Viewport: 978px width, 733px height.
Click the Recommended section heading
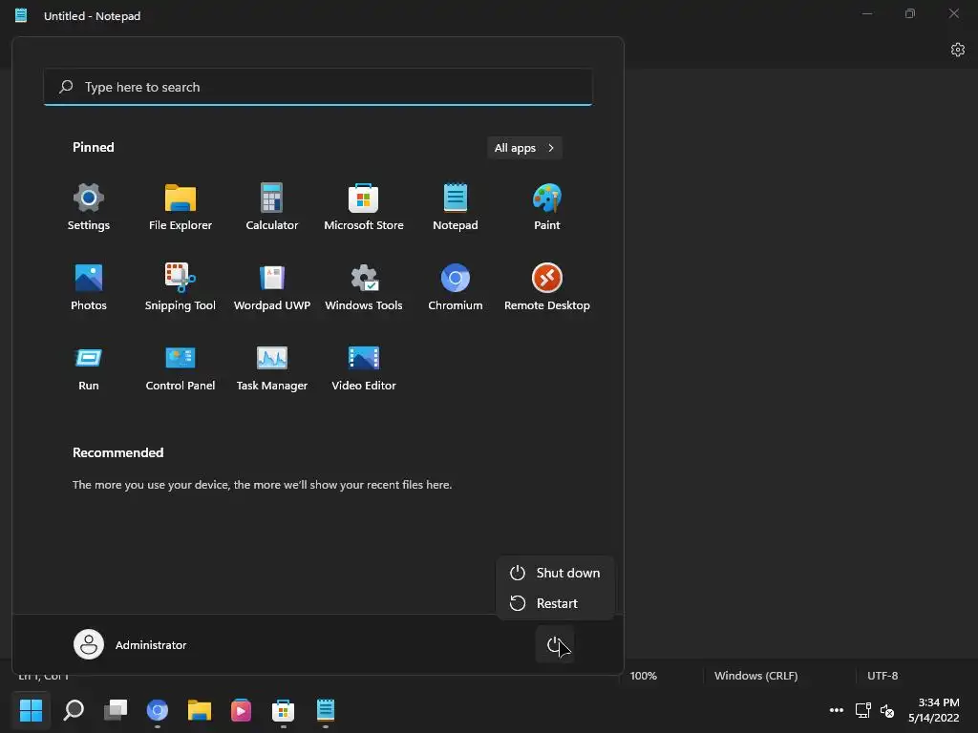[x=117, y=452]
